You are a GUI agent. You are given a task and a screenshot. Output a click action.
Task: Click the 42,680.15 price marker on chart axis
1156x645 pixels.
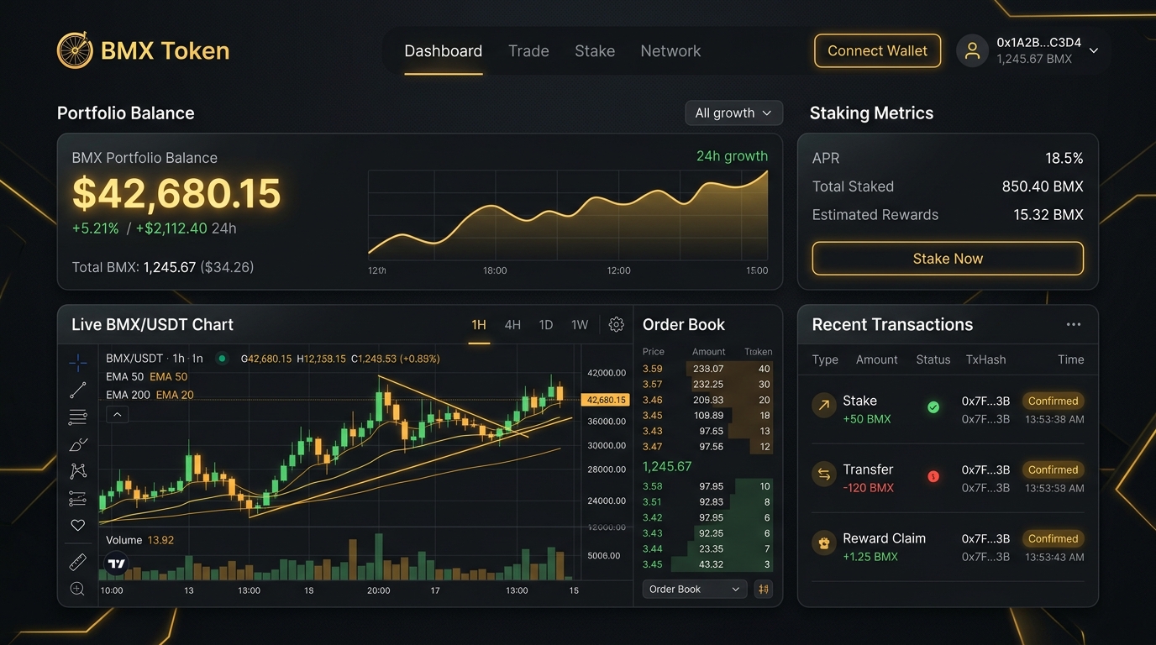605,400
